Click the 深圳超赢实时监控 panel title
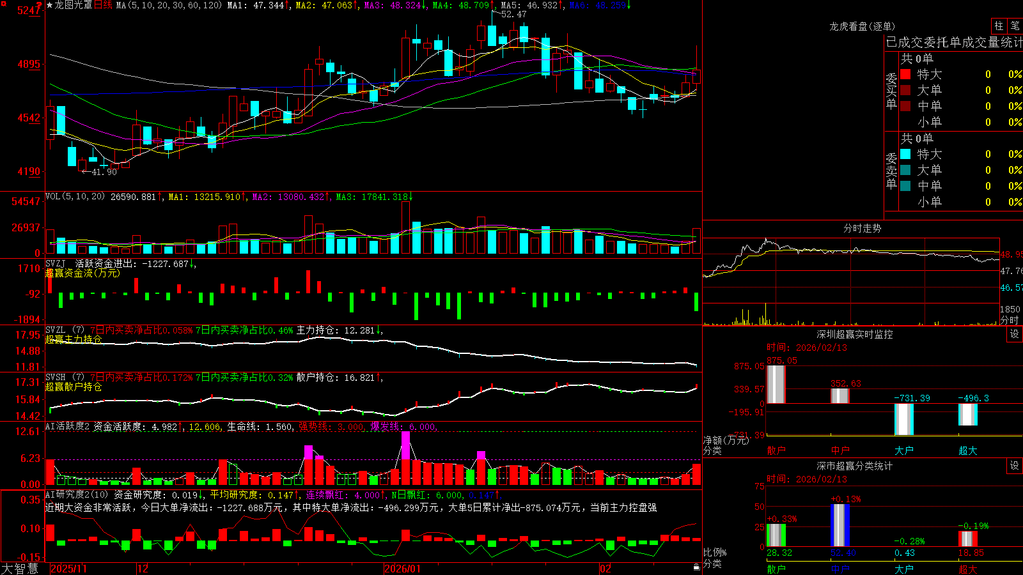Screen dimensions: 1023x575 (x=855, y=334)
